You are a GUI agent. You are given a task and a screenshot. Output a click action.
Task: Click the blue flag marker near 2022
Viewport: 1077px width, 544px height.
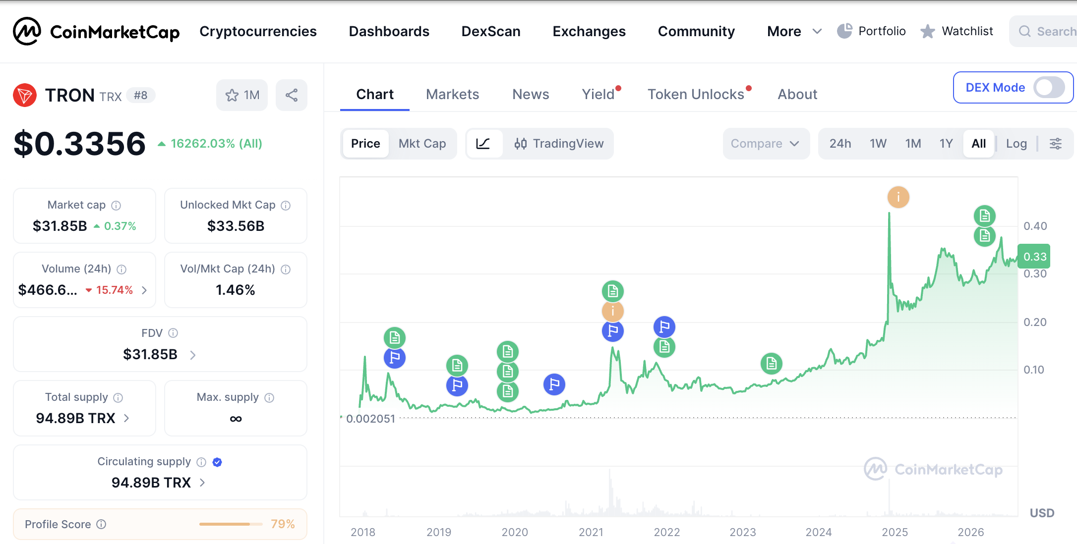[x=664, y=327]
